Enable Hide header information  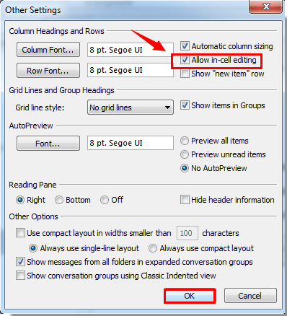185,200
